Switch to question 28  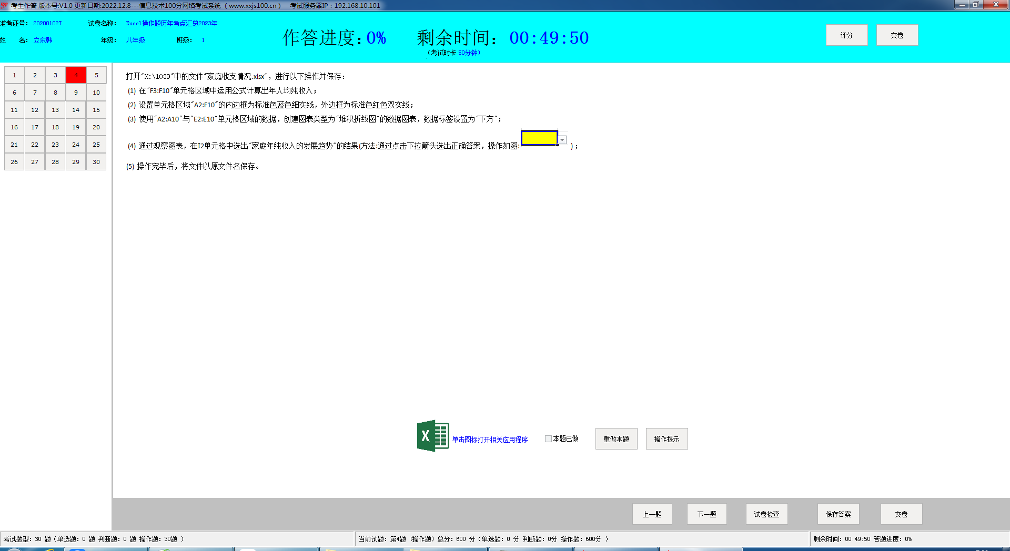(x=55, y=162)
